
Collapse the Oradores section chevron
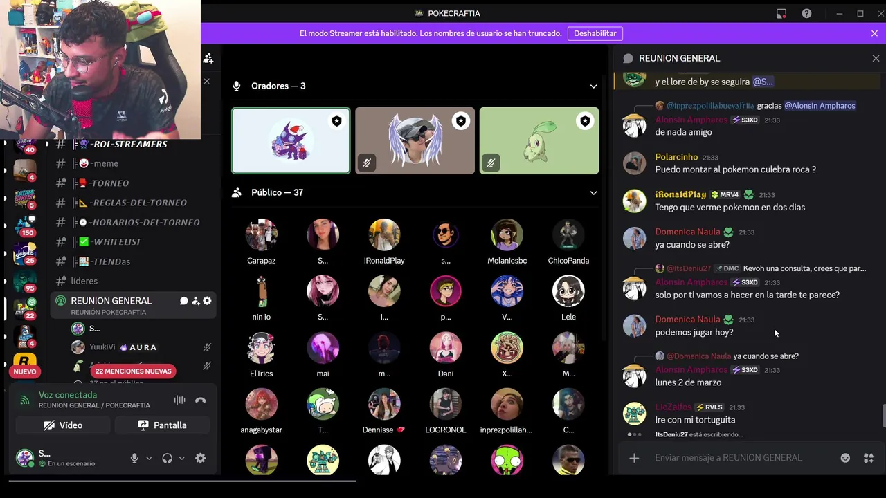pyautogui.click(x=593, y=86)
